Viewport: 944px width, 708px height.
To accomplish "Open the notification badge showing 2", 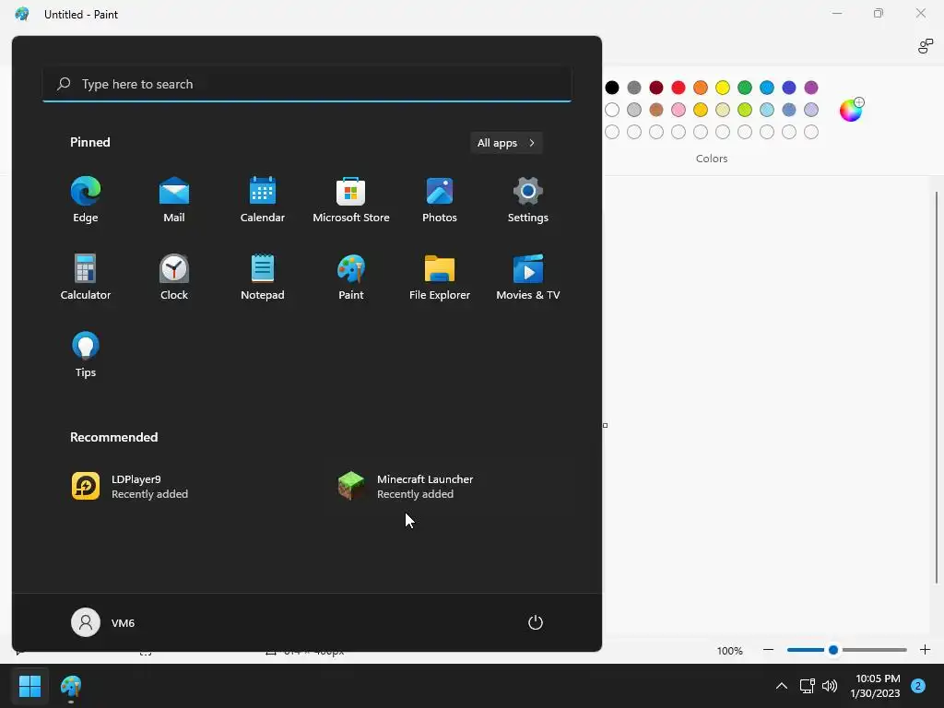I will click(x=918, y=686).
